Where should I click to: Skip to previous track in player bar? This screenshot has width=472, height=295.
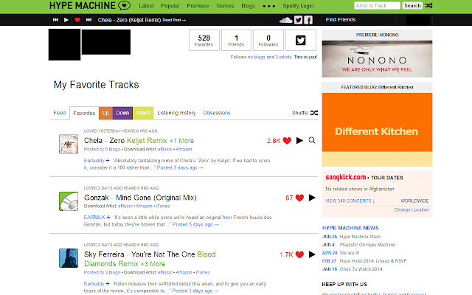pyautogui.click(x=55, y=20)
